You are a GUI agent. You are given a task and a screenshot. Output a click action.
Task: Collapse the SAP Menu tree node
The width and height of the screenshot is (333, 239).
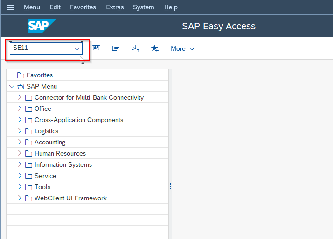(x=12, y=86)
